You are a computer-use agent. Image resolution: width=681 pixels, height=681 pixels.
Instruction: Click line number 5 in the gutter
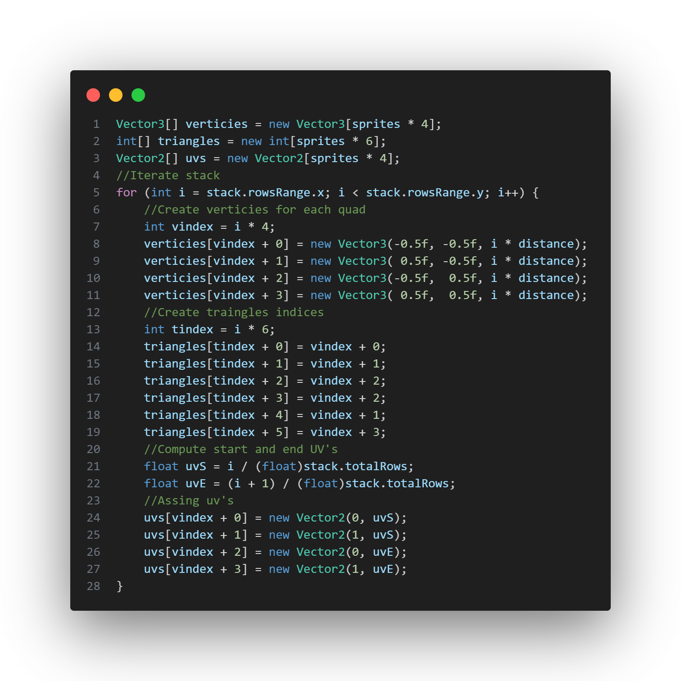point(96,192)
